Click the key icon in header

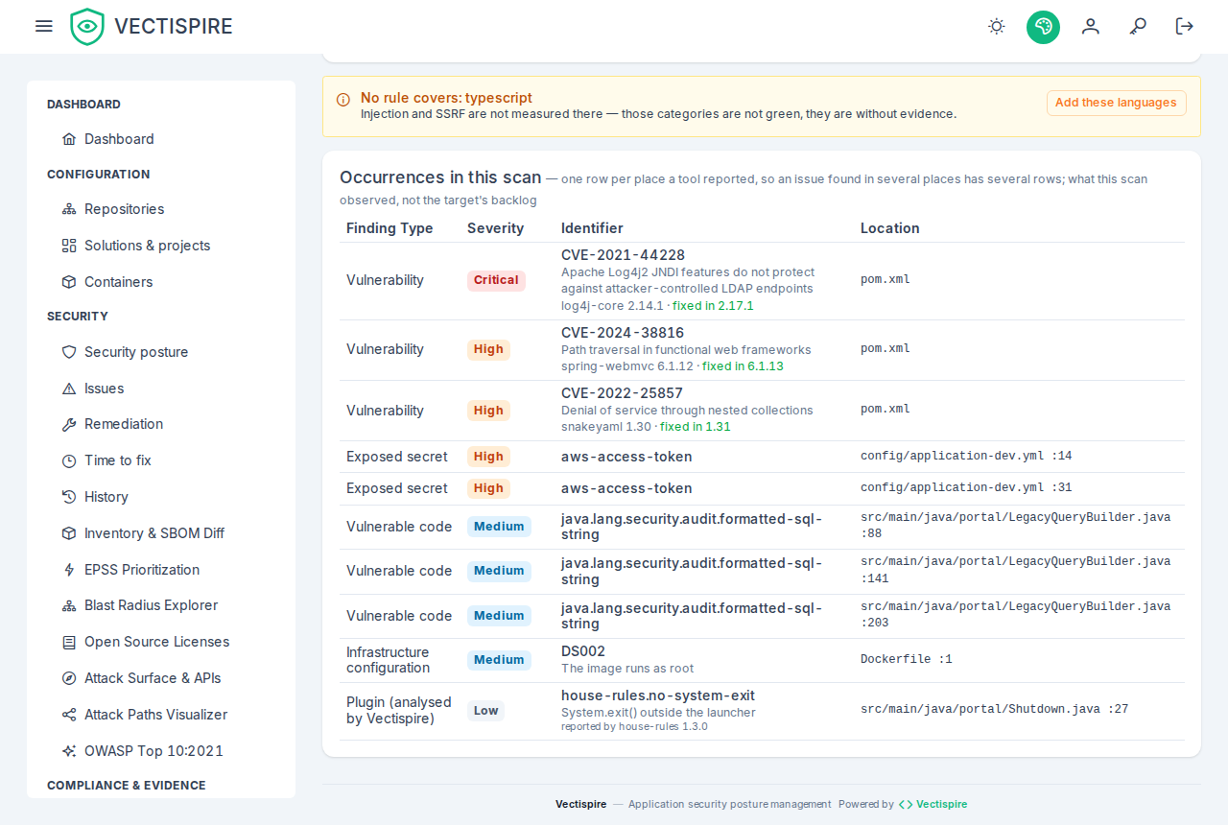pyautogui.click(x=1138, y=27)
